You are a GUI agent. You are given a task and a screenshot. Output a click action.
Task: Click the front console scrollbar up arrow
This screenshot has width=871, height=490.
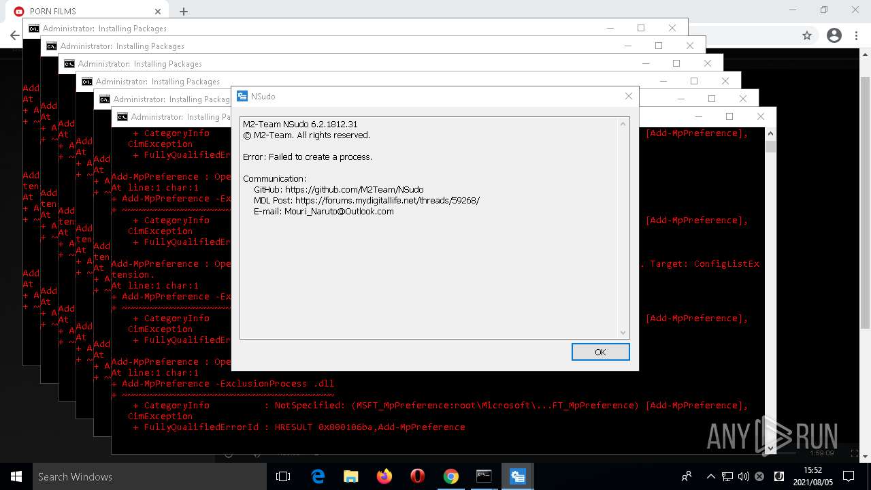tap(770, 135)
